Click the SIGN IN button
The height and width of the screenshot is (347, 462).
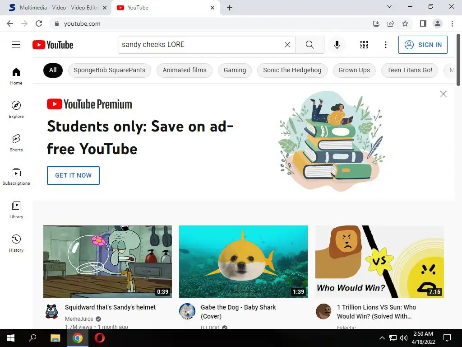423,45
